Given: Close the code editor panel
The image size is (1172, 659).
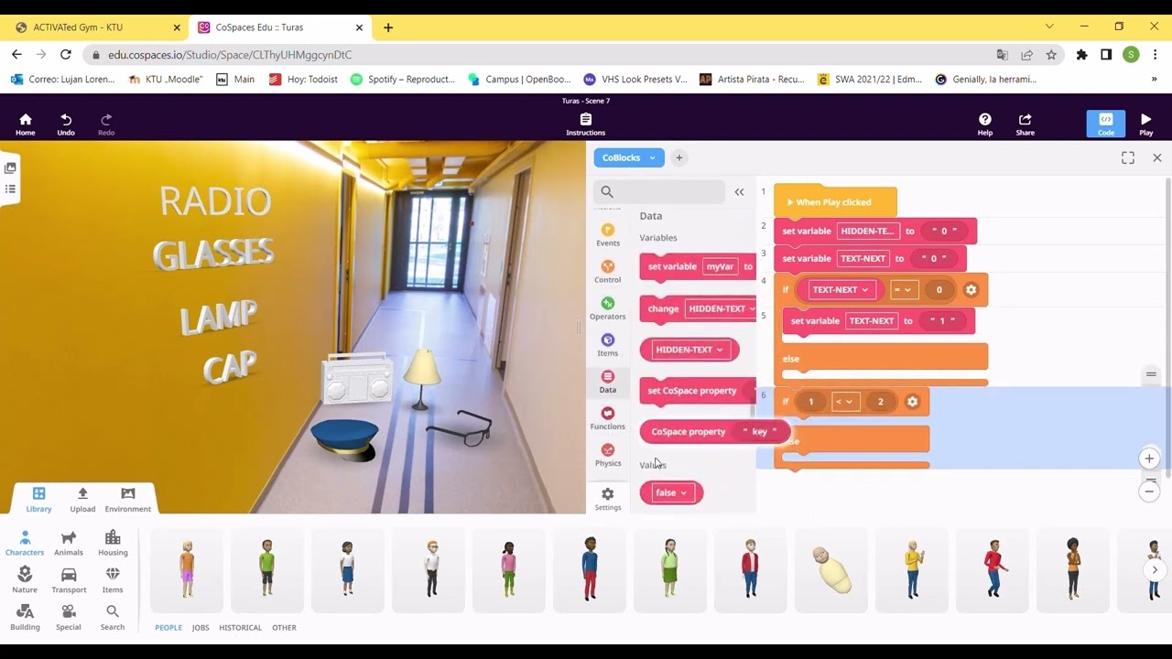Looking at the screenshot, I should [1157, 158].
